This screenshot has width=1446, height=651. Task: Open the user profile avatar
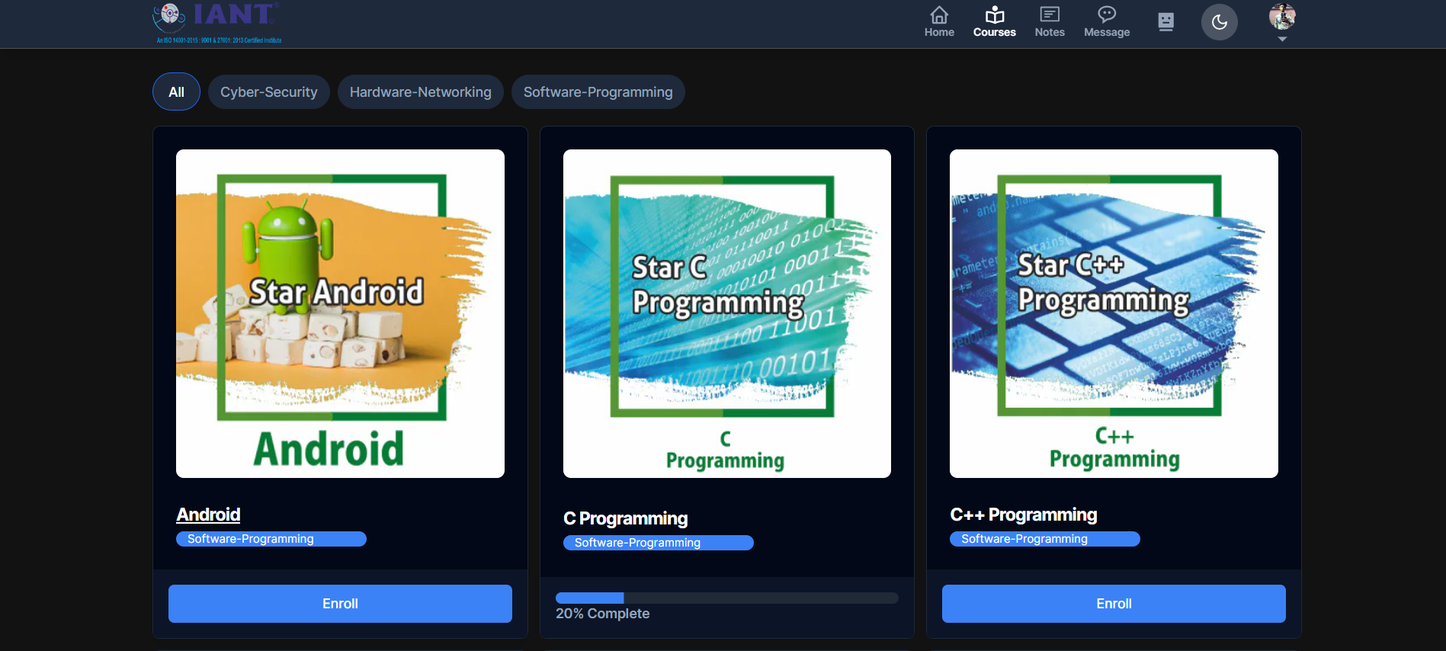click(1281, 16)
